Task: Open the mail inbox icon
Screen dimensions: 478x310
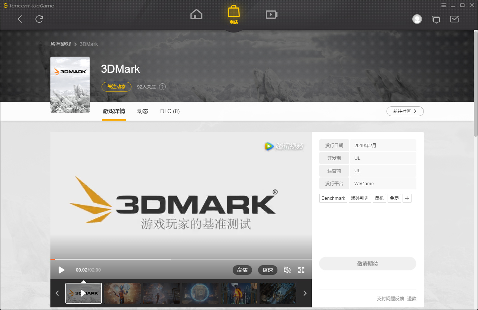Action: (454, 19)
